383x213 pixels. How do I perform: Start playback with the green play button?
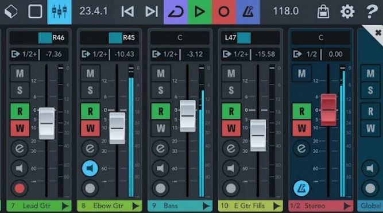coord(200,11)
